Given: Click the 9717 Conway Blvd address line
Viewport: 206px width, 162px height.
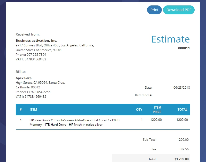Looking at the screenshot, I should click(x=55, y=45).
